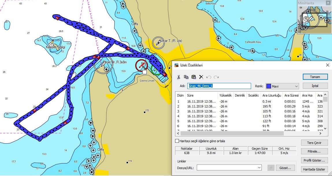This screenshot has height=176, width=332.
Task: Click the Redo arrow icon
Action: pos(216,77)
